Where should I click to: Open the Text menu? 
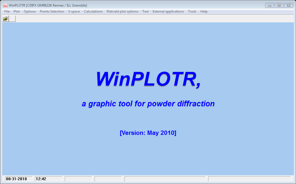click(145, 11)
